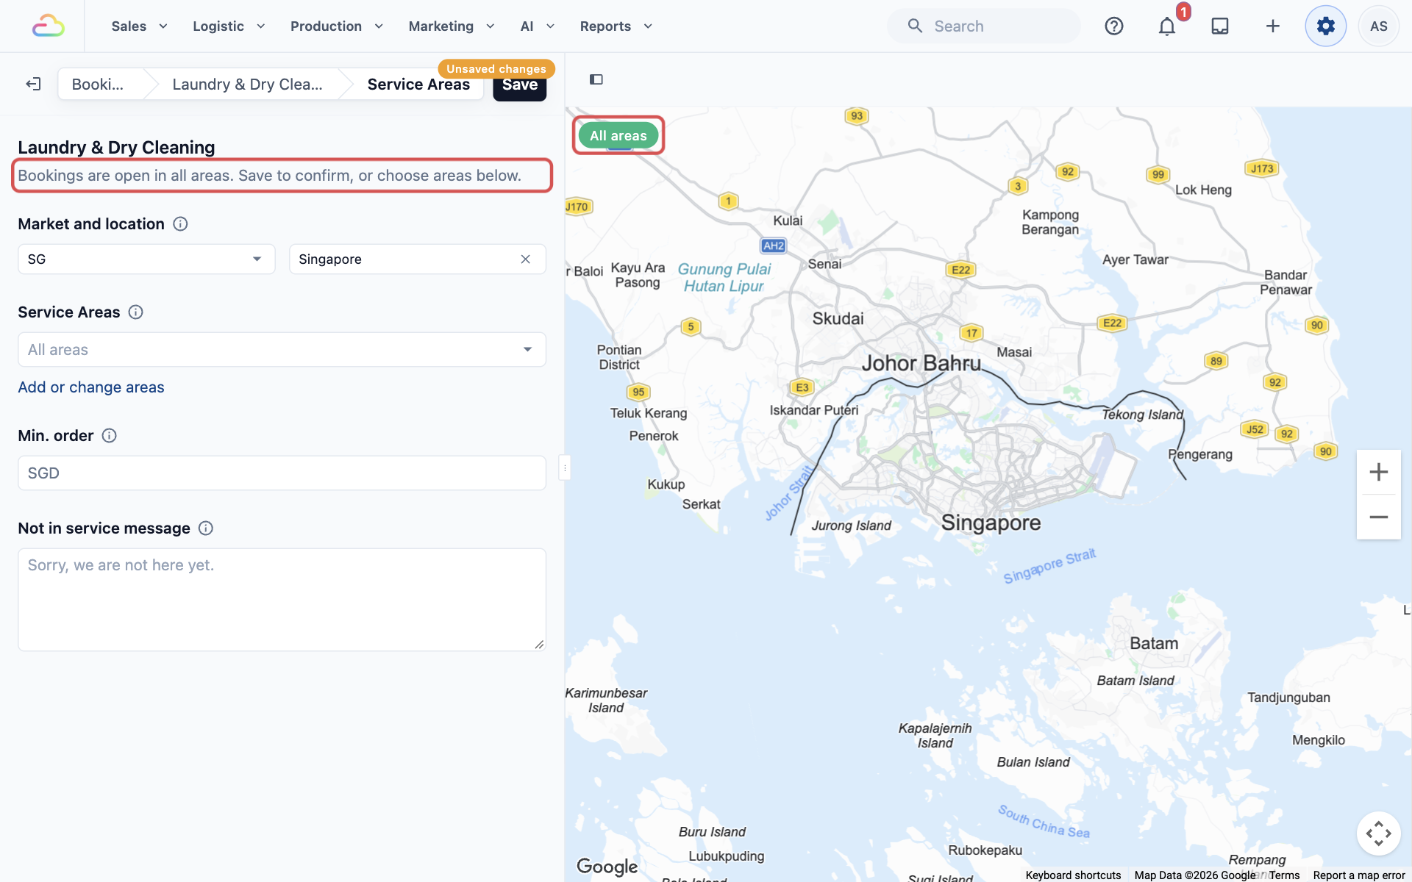The height and width of the screenshot is (882, 1412).
Task: Click the Min. order SGD input
Action: (282, 473)
